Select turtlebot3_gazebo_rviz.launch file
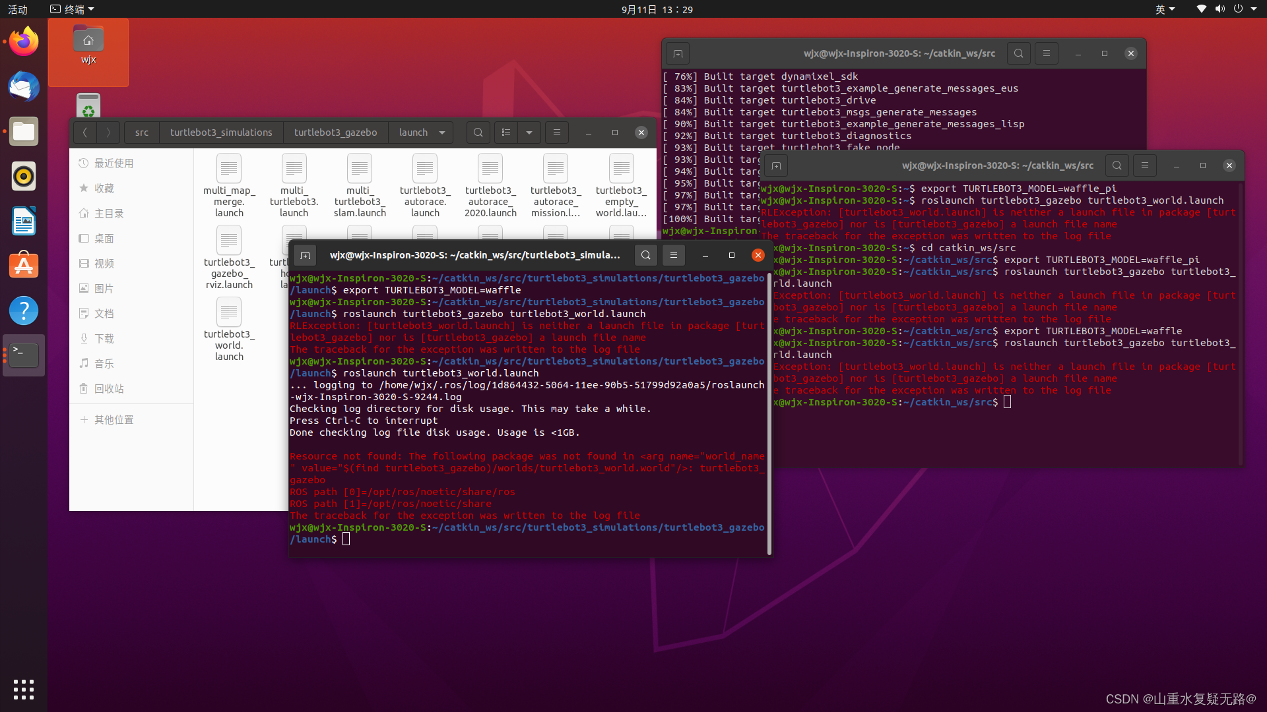Viewport: 1267px width, 712px height. [229, 257]
